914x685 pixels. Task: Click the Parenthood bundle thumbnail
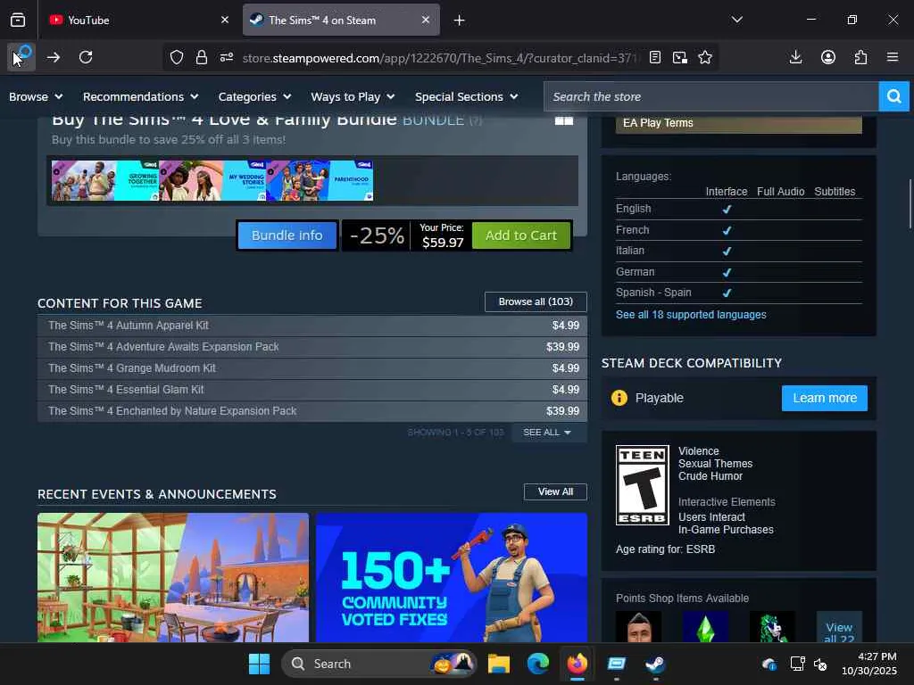click(x=320, y=180)
